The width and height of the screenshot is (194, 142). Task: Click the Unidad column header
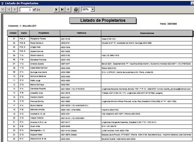pyautogui.click(x=13, y=33)
